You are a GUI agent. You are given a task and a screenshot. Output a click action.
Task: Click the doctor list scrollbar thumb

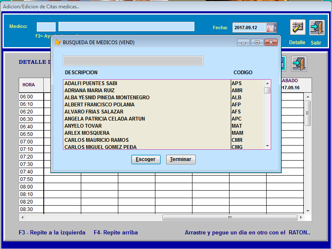267,90
